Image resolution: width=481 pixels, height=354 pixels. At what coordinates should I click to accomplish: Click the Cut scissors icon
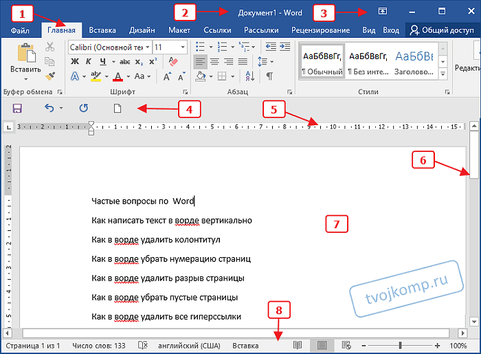click(x=49, y=47)
